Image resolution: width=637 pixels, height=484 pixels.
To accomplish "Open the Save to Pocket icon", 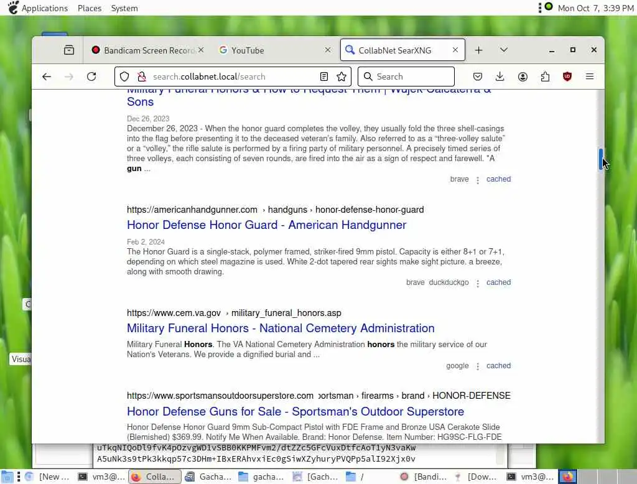I will tap(478, 77).
